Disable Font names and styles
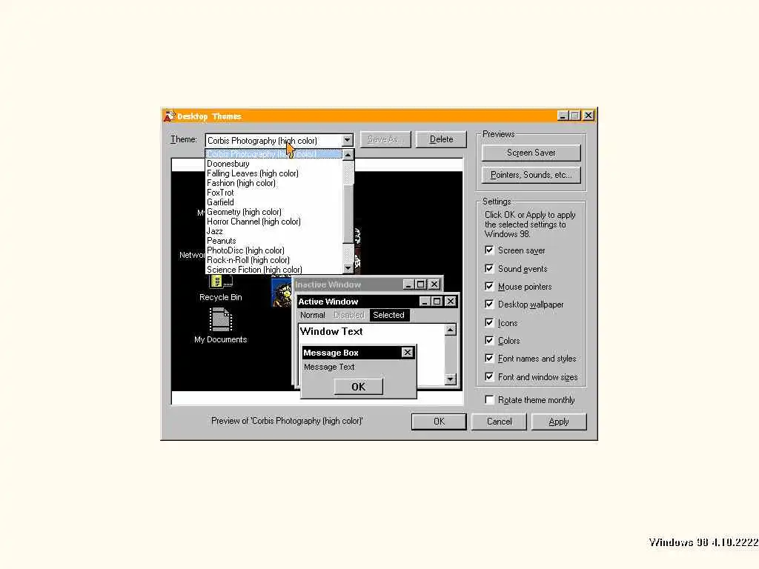 pyautogui.click(x=489, y=359)
